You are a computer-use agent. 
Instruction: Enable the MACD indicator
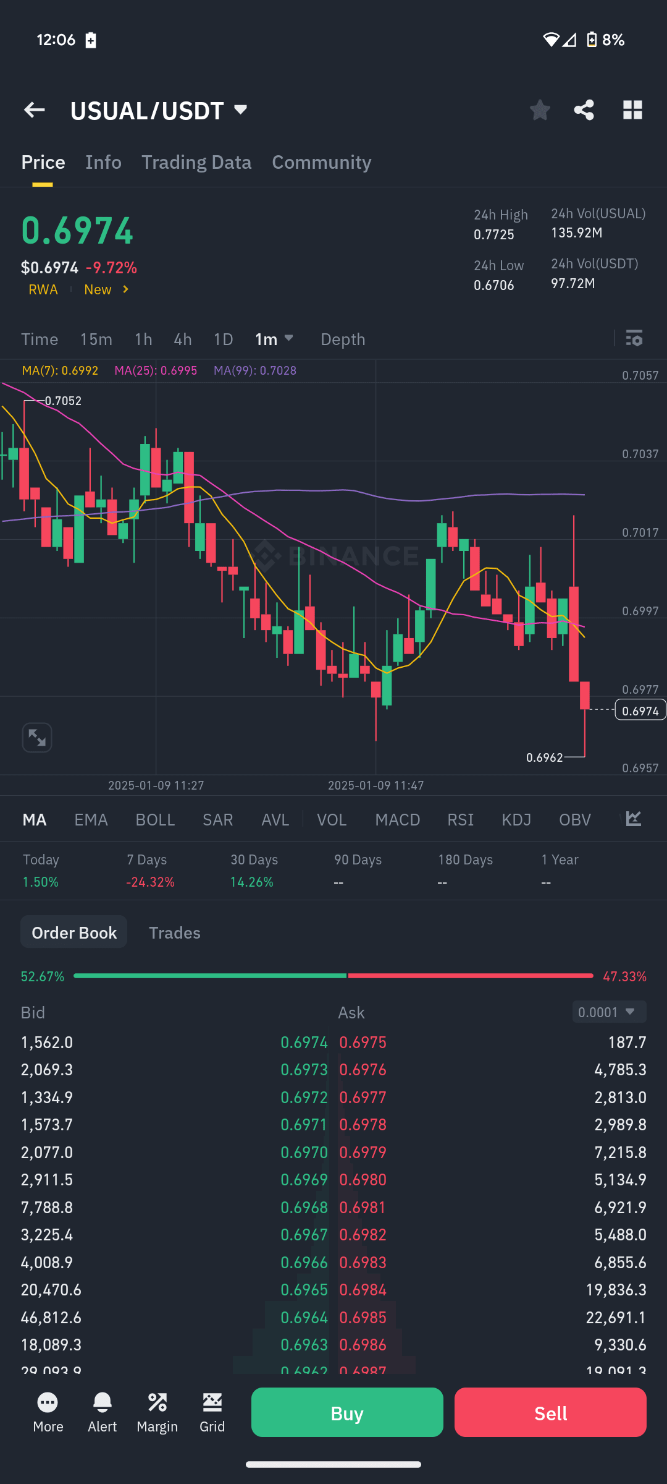pyautogui.click(x=398, y=819)
